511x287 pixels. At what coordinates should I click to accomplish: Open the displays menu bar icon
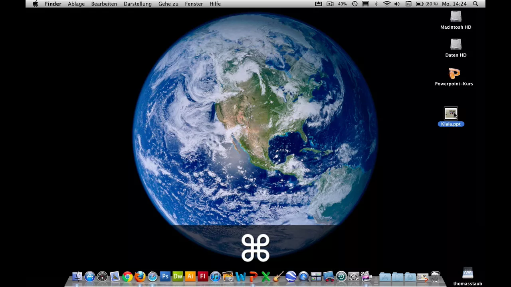click(365, 4)
